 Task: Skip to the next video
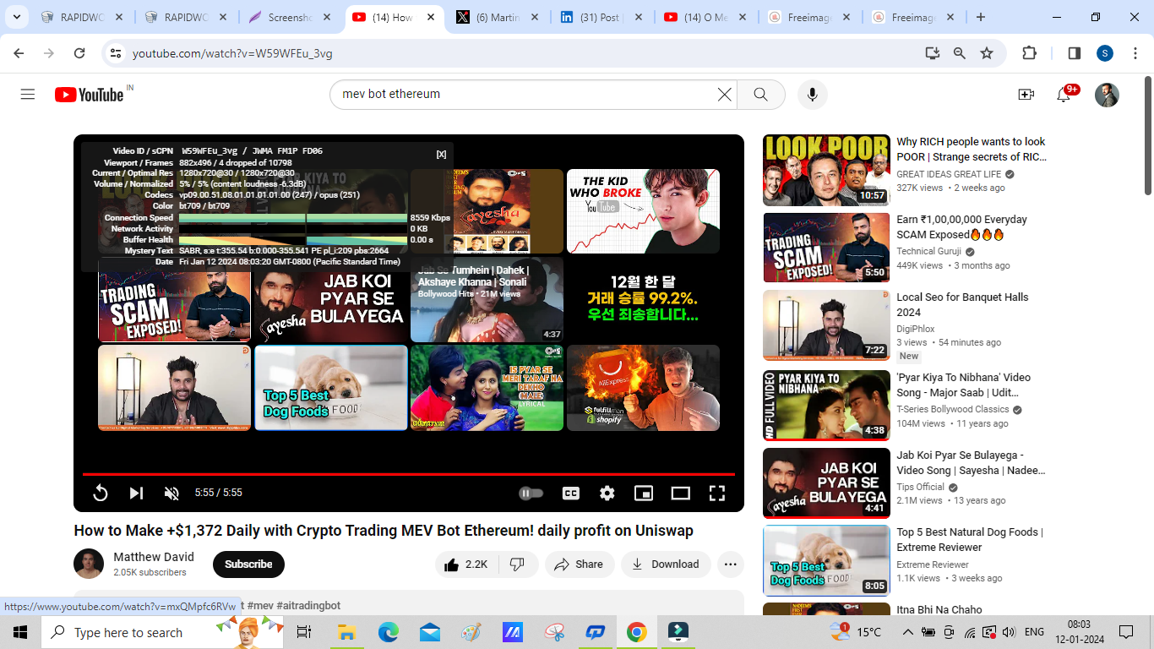pyautogui.click(x=136, y=493)
